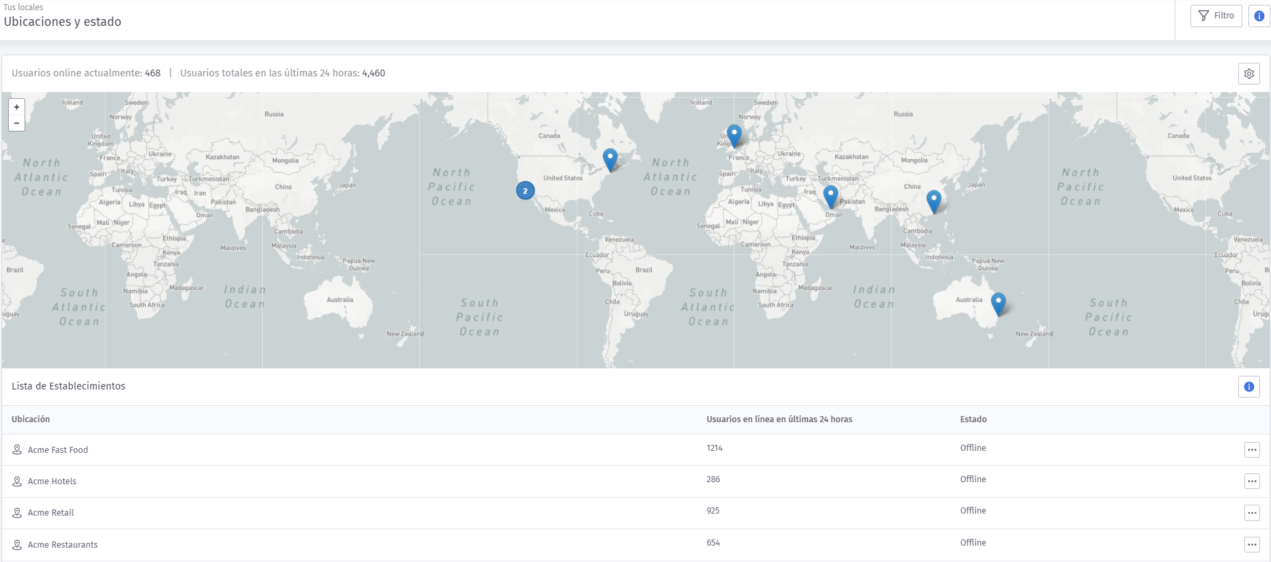This screenshot has height=562, width=1271.
Task: Click Offline status for Acme Fast Food
Action: click(x=973, y=448)
